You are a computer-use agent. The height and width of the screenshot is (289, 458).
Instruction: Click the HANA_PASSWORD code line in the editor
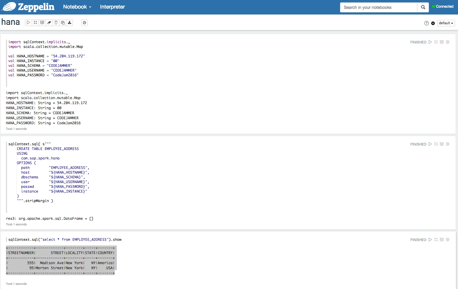tap(43, 75)
